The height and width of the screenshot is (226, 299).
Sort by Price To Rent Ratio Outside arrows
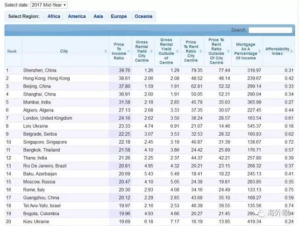(x=228, y=51)
